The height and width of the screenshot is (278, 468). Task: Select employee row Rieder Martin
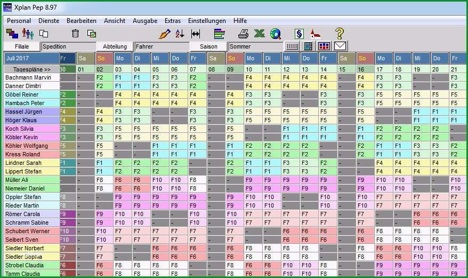tap(31, 205)
